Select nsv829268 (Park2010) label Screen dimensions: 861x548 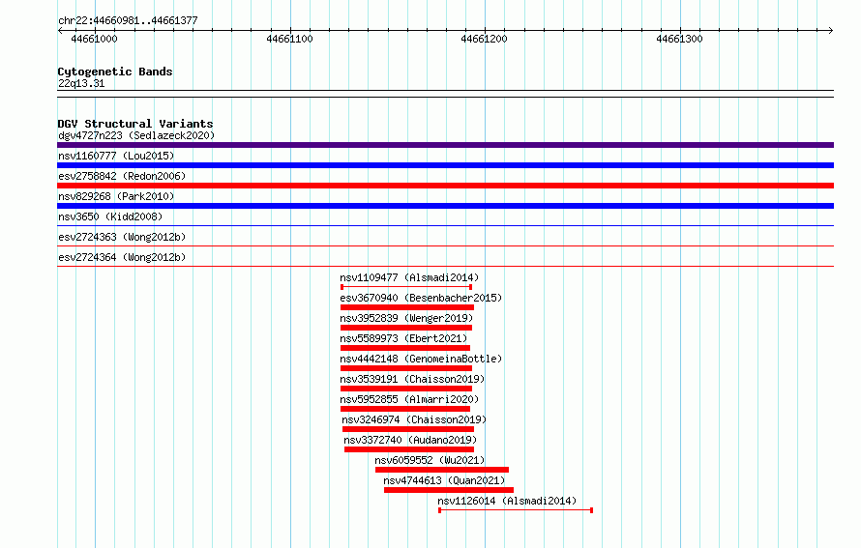[116, 196]
